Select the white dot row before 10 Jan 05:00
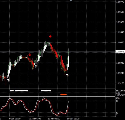Screen dimensions: 125x120 [46, 91]
